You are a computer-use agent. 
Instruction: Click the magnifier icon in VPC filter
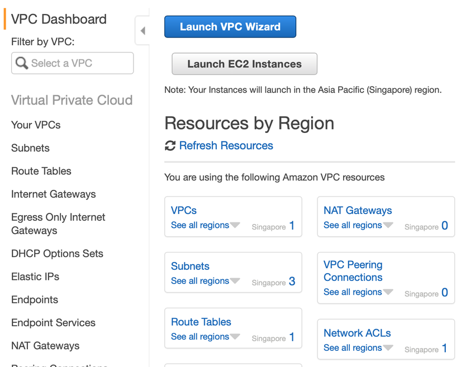tap(22, 63)
